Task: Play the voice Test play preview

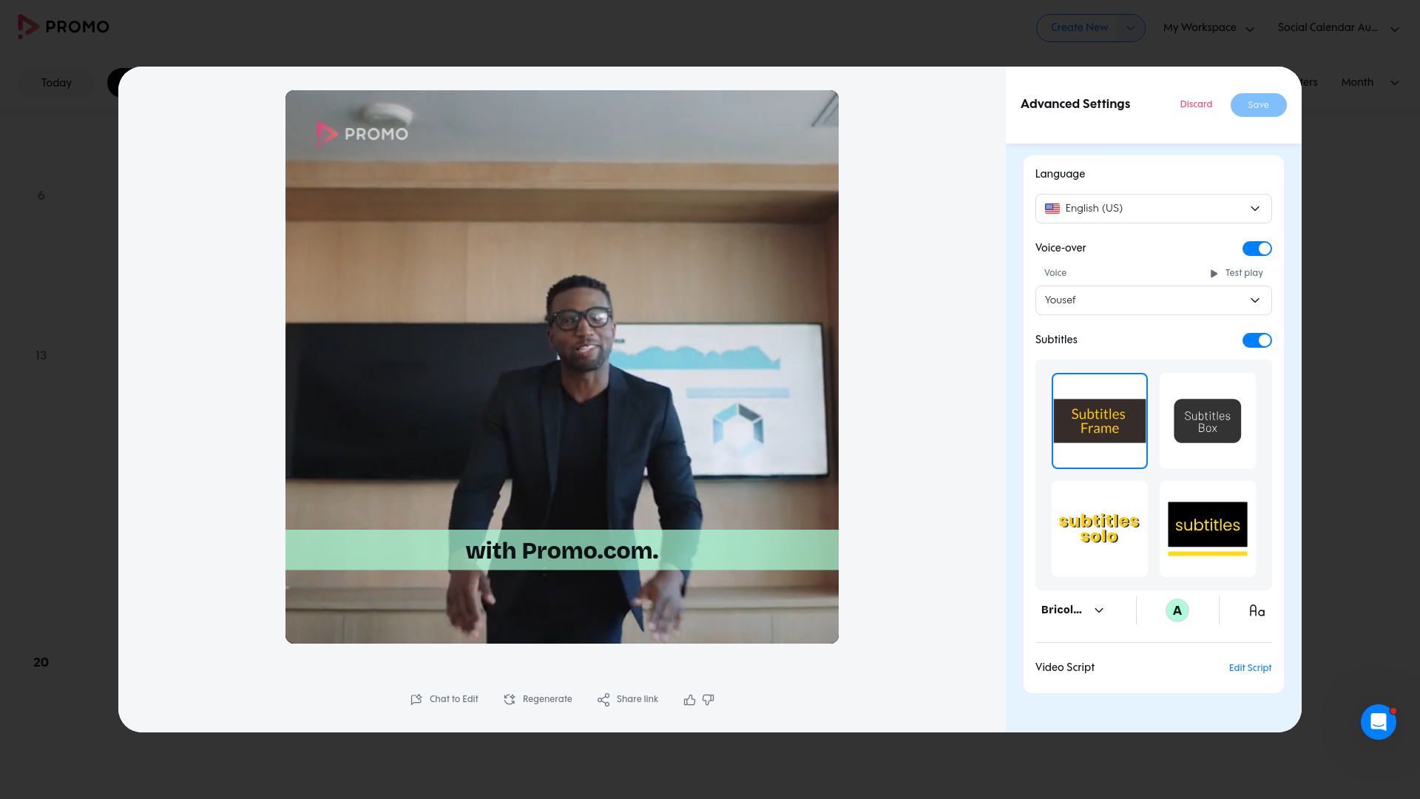Action: 1236,274
